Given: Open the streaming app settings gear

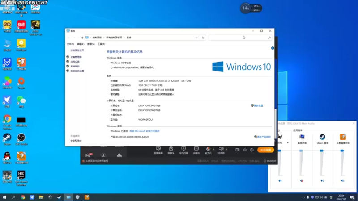Looking at the screenshot, I should [252, 150].
